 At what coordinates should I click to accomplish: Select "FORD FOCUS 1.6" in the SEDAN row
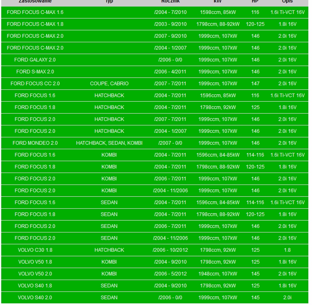click(35, 203)
